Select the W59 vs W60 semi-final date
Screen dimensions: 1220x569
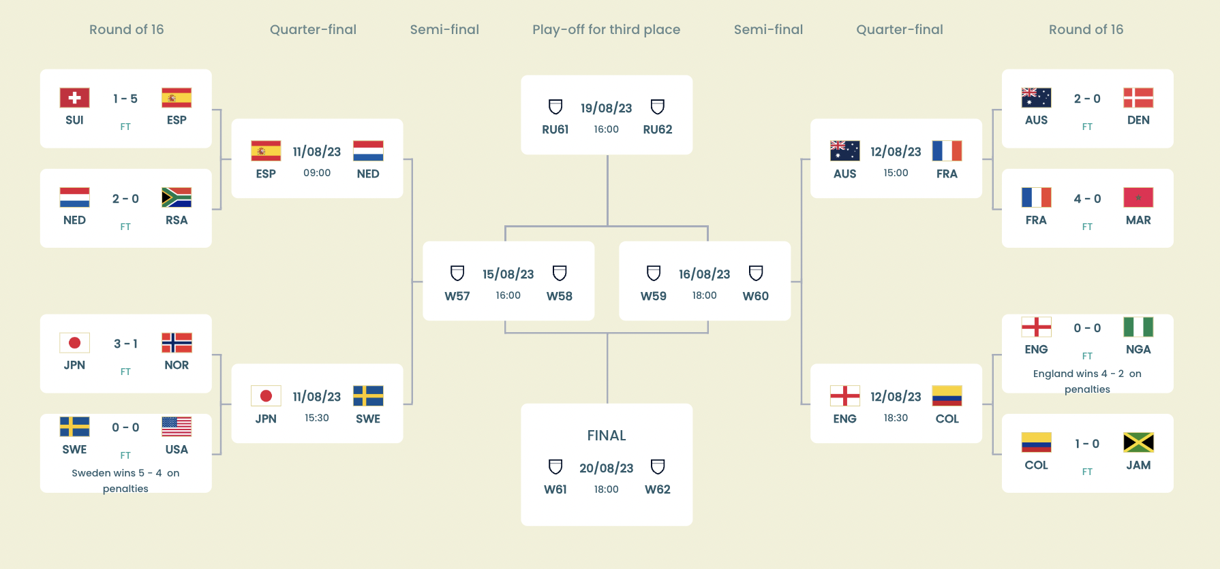tap(704, 274)
